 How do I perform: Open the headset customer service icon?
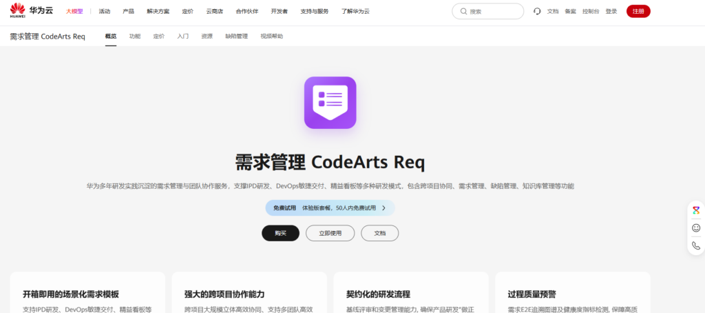(537, 11)
